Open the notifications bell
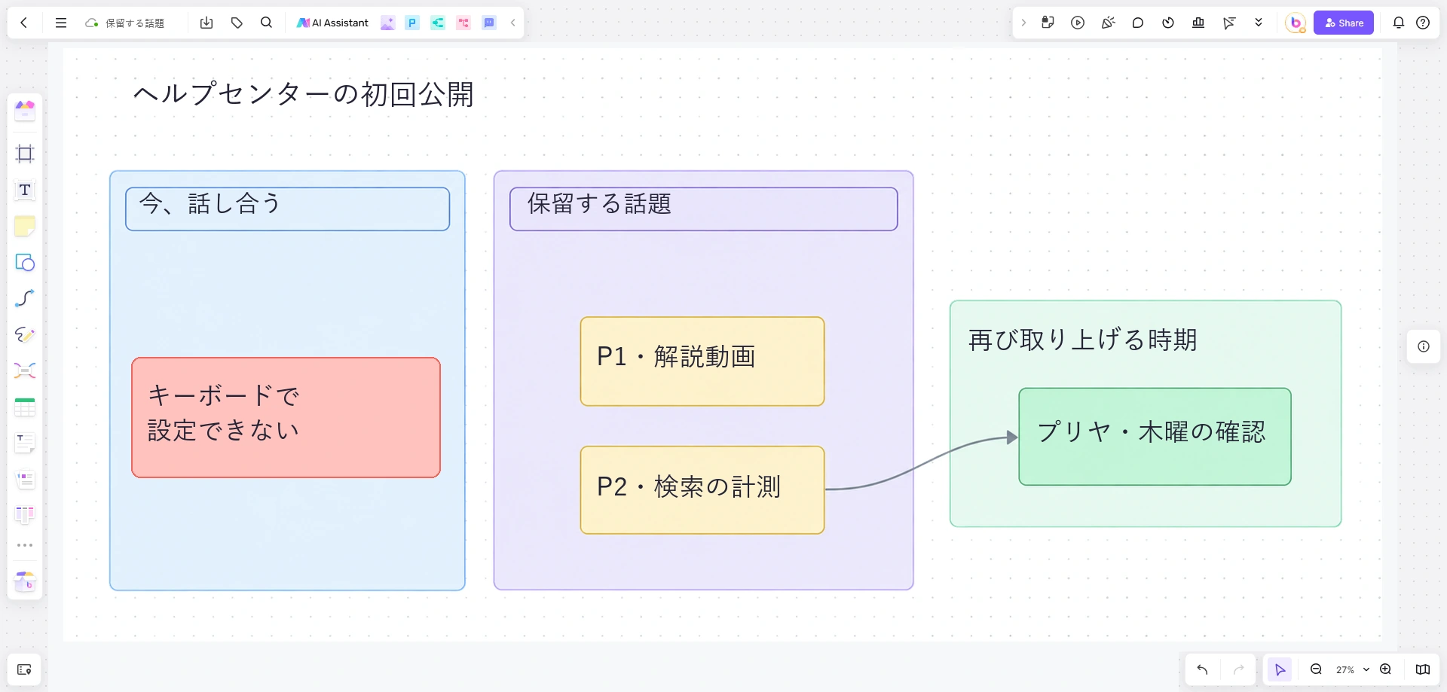Image resolution: width=1447 pixels, height=692 pixels. (x=1399, y=23)
